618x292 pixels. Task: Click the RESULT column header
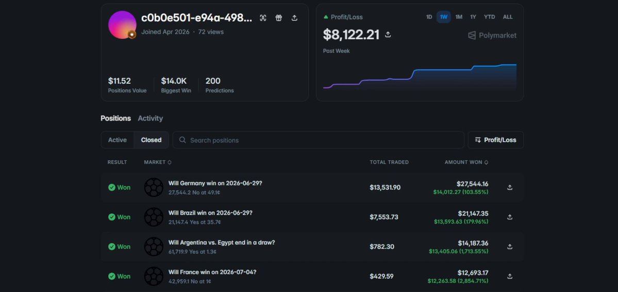point(118,162)
